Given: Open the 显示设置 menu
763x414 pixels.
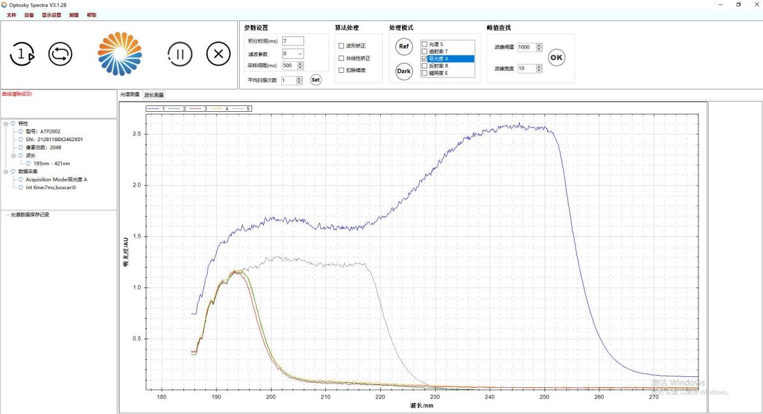Looking at the screenshot, I should point(52,15).
